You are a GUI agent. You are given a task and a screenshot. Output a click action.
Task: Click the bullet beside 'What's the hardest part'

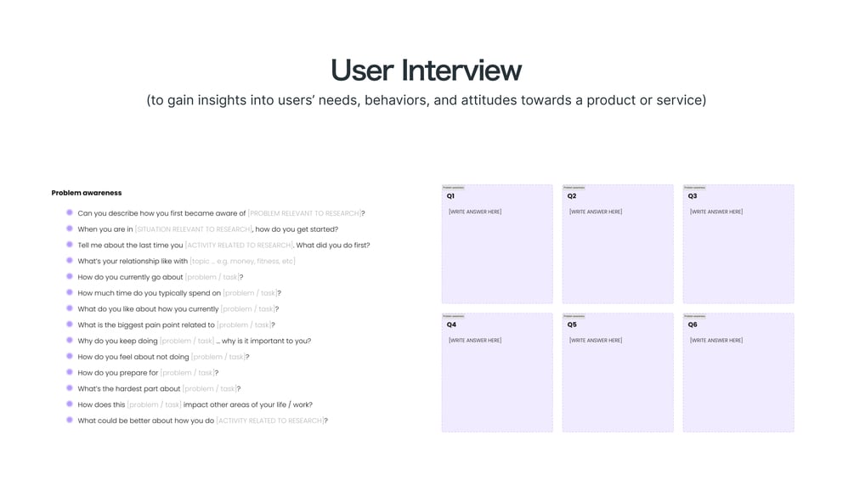coord(70,388)
